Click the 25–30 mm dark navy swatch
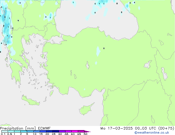Viewport: 175px width, 135px height. 55,131
